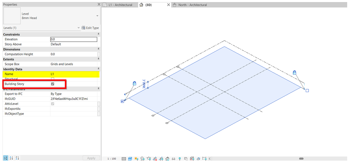Sort properties alphabetically A to Z
349x163 pixels.
coord(11,158)
